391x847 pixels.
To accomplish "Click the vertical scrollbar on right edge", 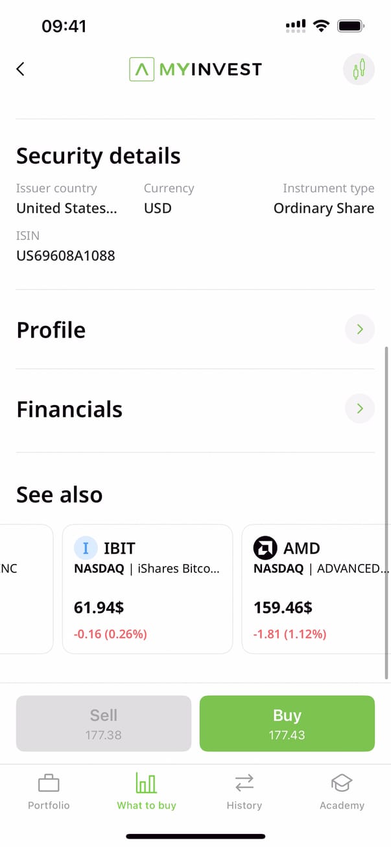I will click(x=387, y=513).
